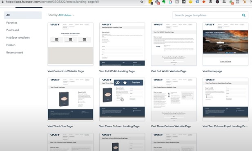252x151 pixels.
Task: Select Vast Thank You Page thumbnail
Action: pyautogui.click(x=70, y=99)
